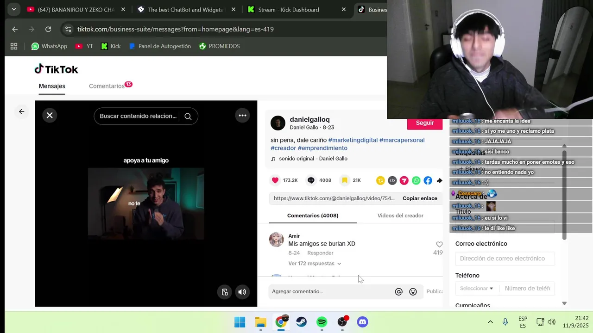The height and width of the screenshot is (333, 593).
Task: Open the #creador hashtag
Action: (283, 148)
